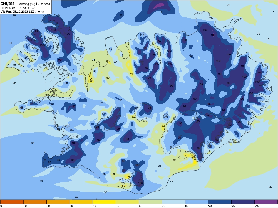Click the '72' humidity value over the sea
Image resolution: width=278 pixels, height=208 pixels.
pyautogui.click(x=14, y=83)
